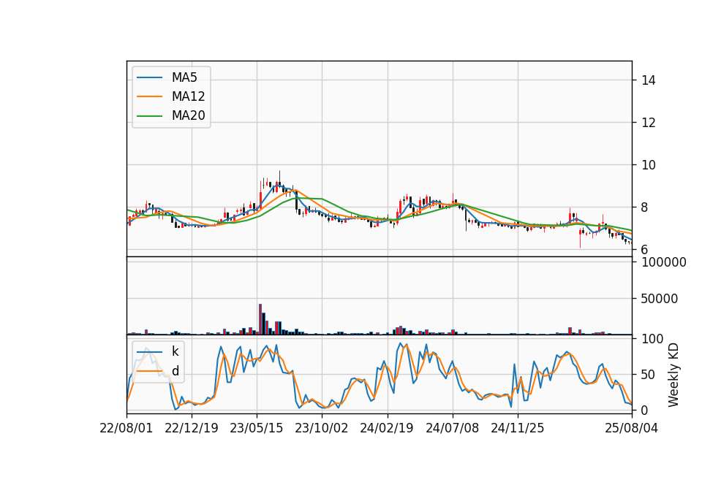
Task: Click the MA12 legend label
Action: pyautogui.click(x=188, y=96)
